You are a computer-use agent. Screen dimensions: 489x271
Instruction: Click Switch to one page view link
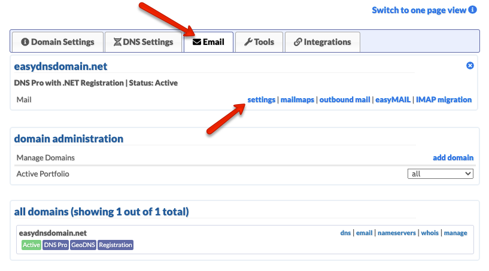(x=419, y=10)
